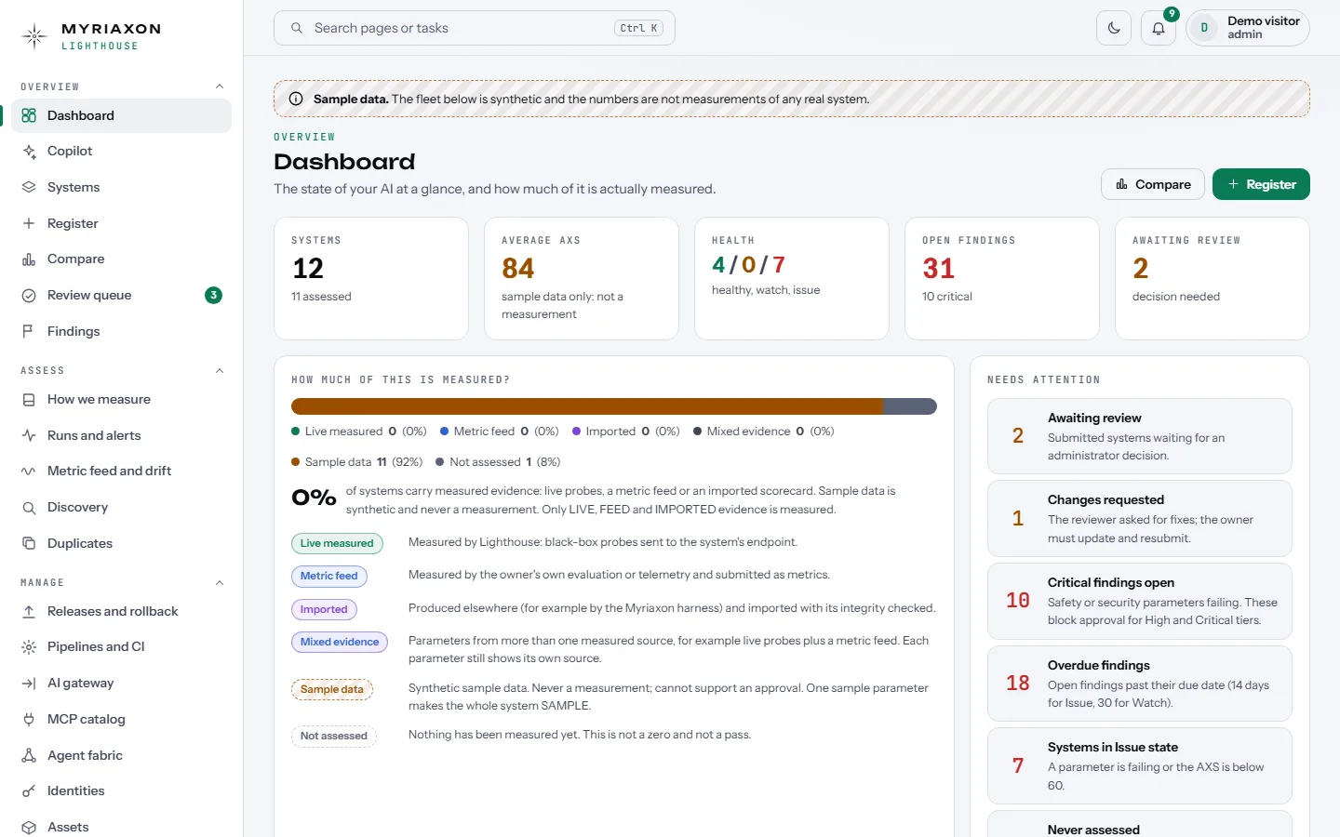Click the Runs and alerts pulse icon

point(29,435)
